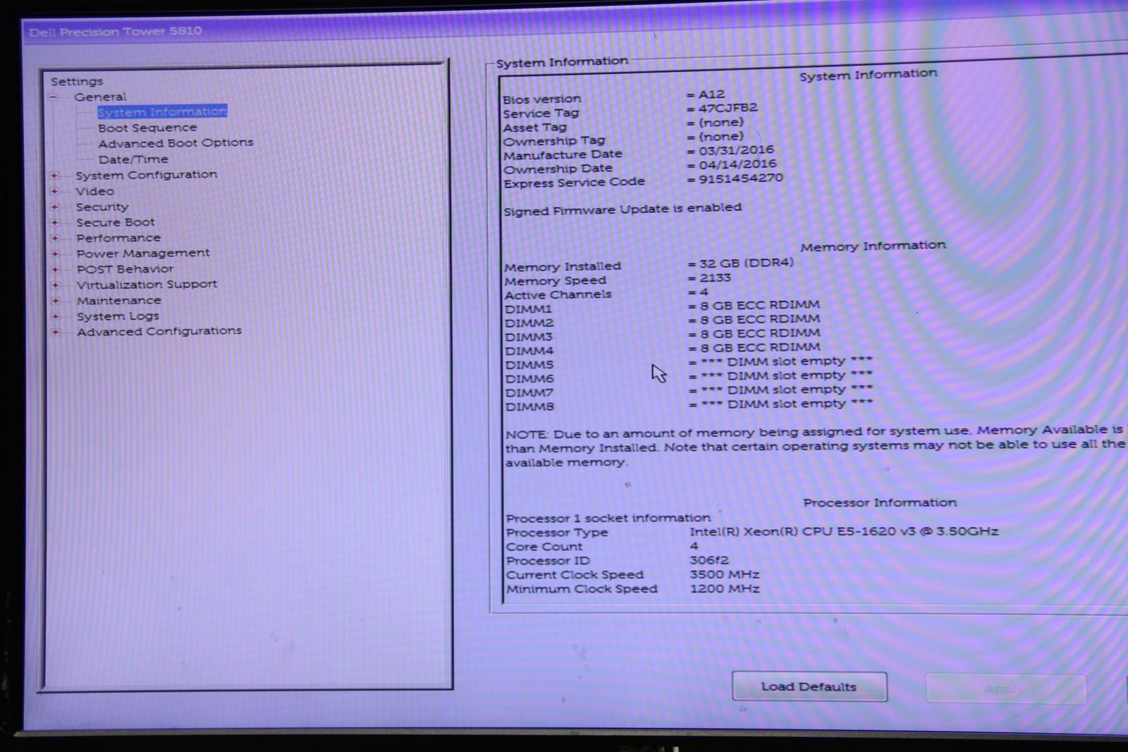Expand the Video settings node
The width and height of the screenshot is (1128, 752).
54,191
